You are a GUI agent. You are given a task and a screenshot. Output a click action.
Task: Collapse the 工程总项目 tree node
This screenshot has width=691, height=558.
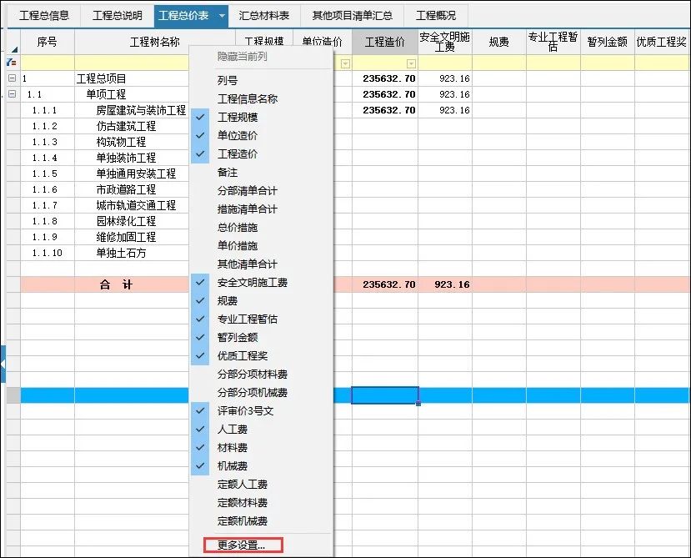coord(12,78)
